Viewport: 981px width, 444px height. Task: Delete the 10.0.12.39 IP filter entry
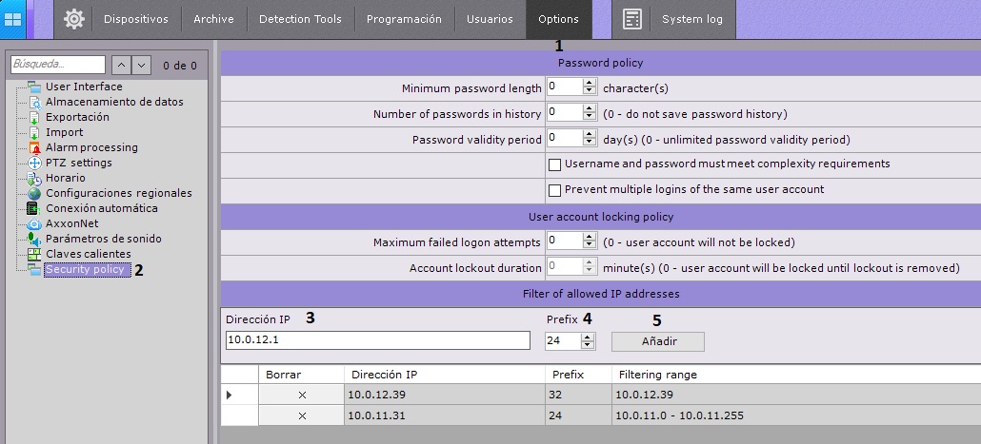tap(302, 395)
